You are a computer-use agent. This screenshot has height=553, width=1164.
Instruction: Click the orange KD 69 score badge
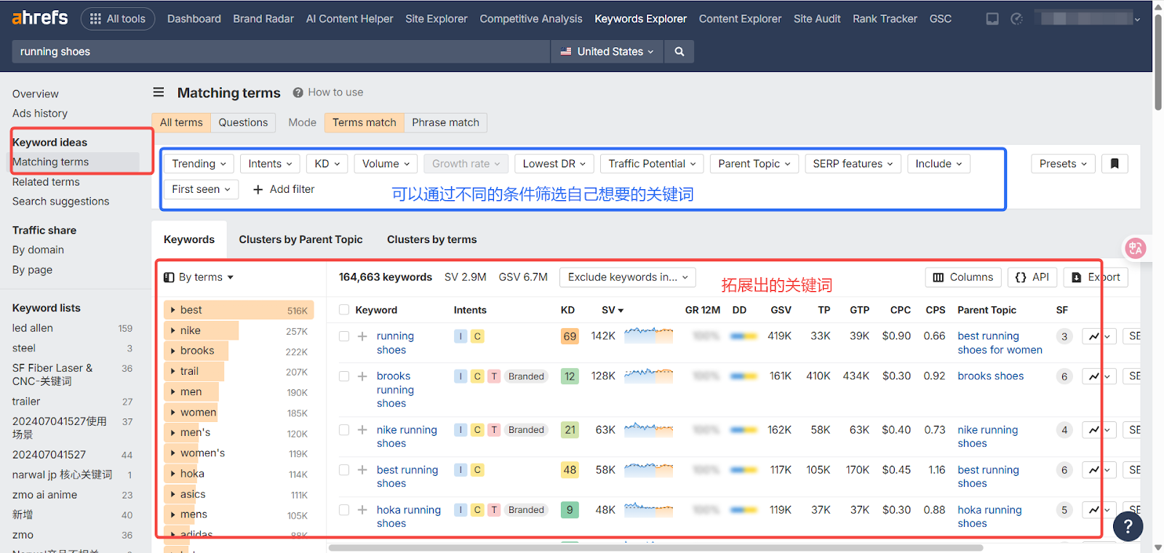(x=570, y=336)
